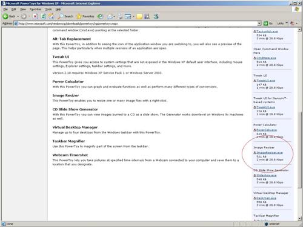Click the Print toolbar icon

coord(120,16)
